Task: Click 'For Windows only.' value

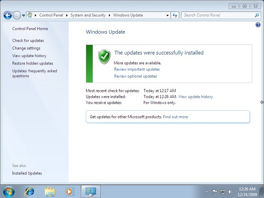Action: coord(159,103)
